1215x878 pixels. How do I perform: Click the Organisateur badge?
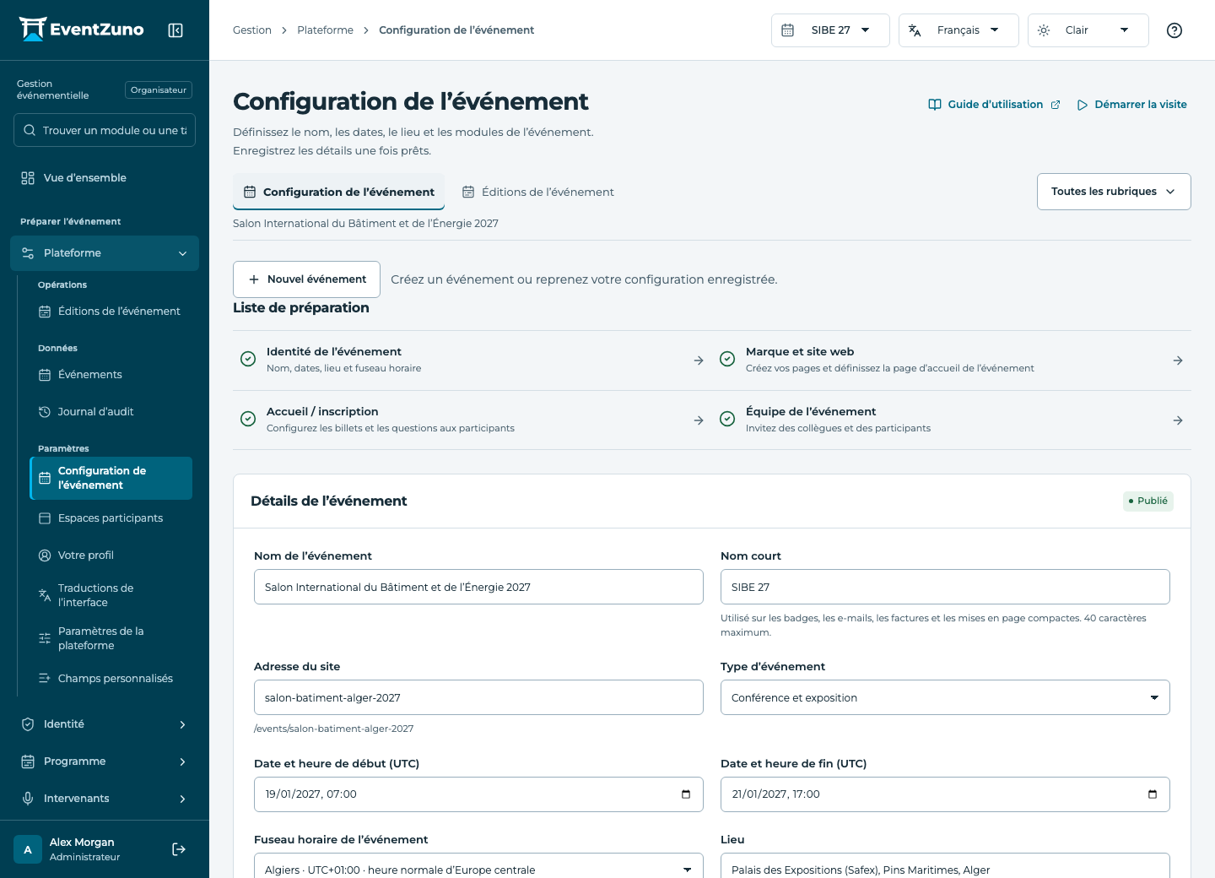point(159,90)
